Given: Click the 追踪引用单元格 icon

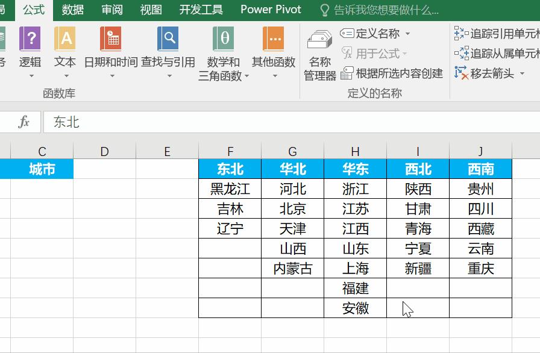Looking at the screenshot, I should point(462,33).
